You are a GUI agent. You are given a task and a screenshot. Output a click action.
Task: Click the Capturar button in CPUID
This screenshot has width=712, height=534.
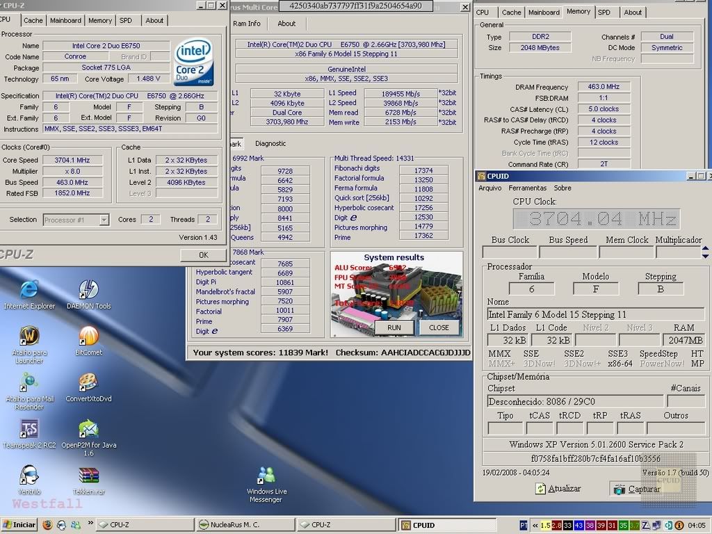(x=637, y=489)
